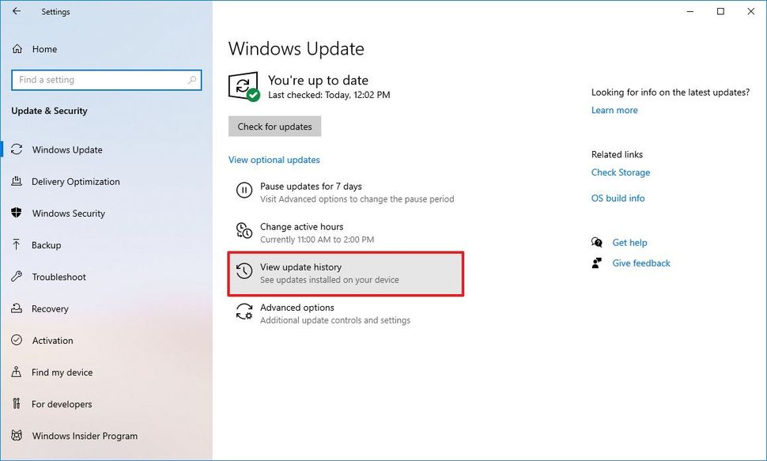767x461 pixels.
Task: Select Find my device
Action: point(62,372)
